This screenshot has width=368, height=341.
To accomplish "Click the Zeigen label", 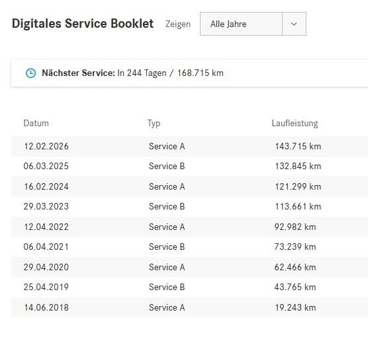I will [178, 24].
